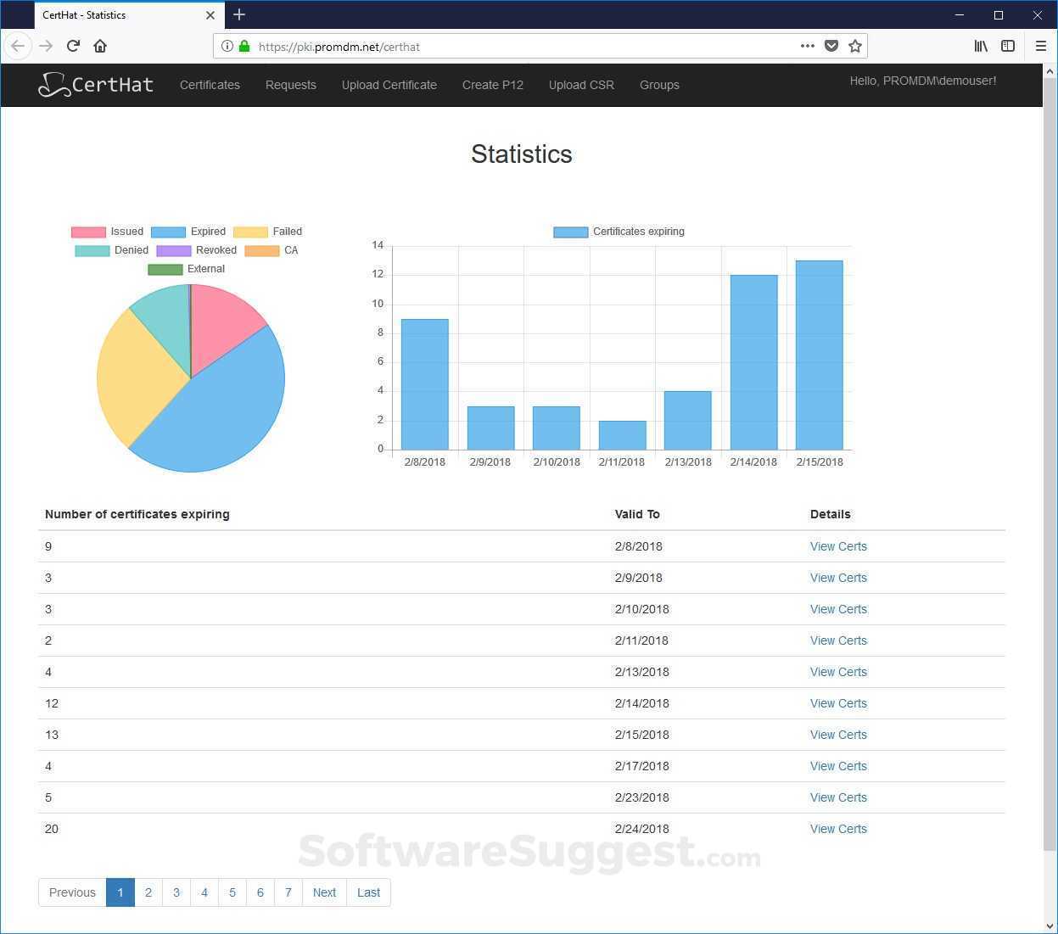Image resolution: width=1058 pixels, height=934 pixels.
Task: Click the CertHat top-hat logo
Action: (54, 84)
